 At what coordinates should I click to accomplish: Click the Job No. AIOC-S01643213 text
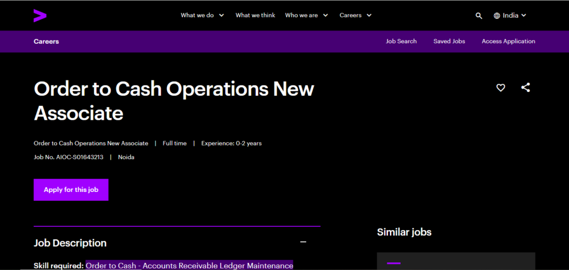click(68, 157)
